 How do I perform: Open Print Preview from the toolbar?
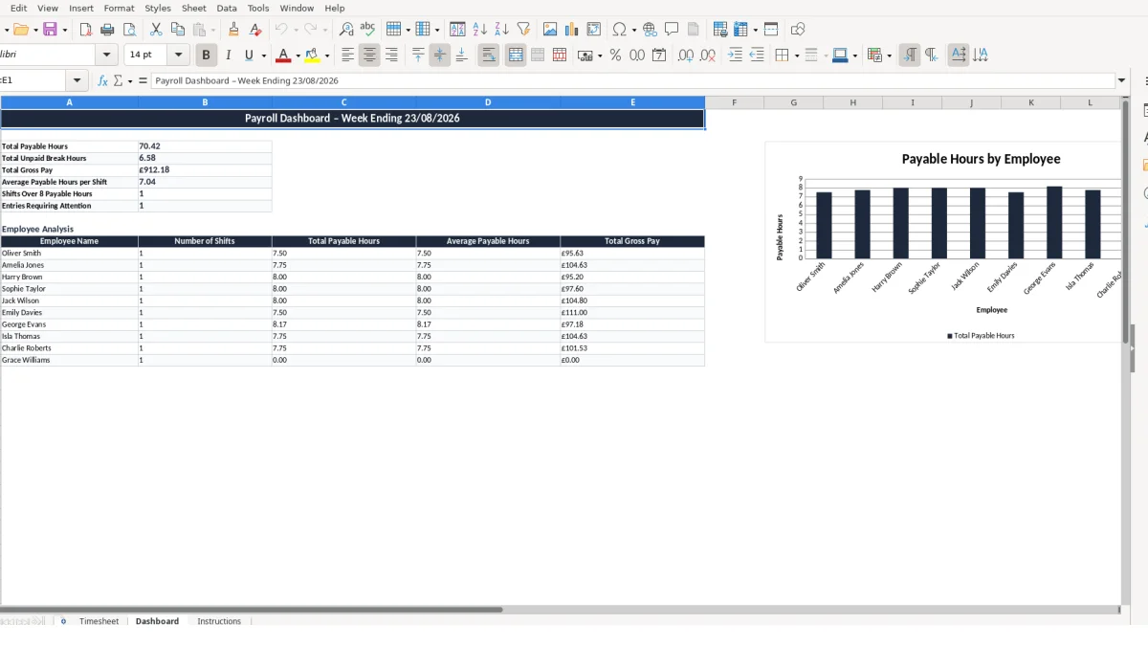point(128,30)
